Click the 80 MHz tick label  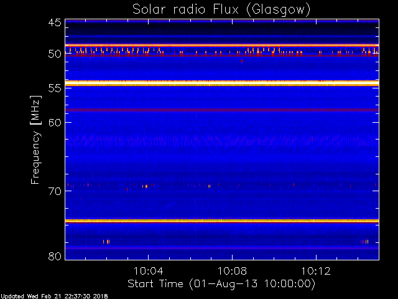[54, 256]
